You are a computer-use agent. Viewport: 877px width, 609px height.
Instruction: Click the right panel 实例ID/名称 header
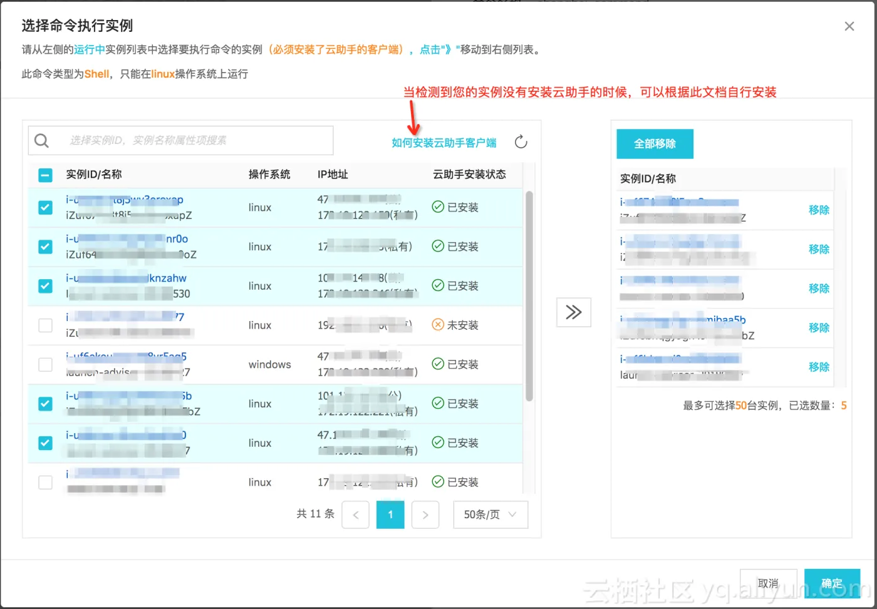[648, 179]
